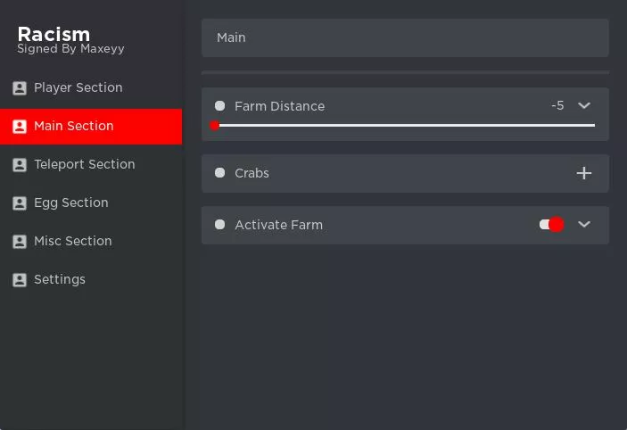Click the Main Section person icon

[20, 127]
